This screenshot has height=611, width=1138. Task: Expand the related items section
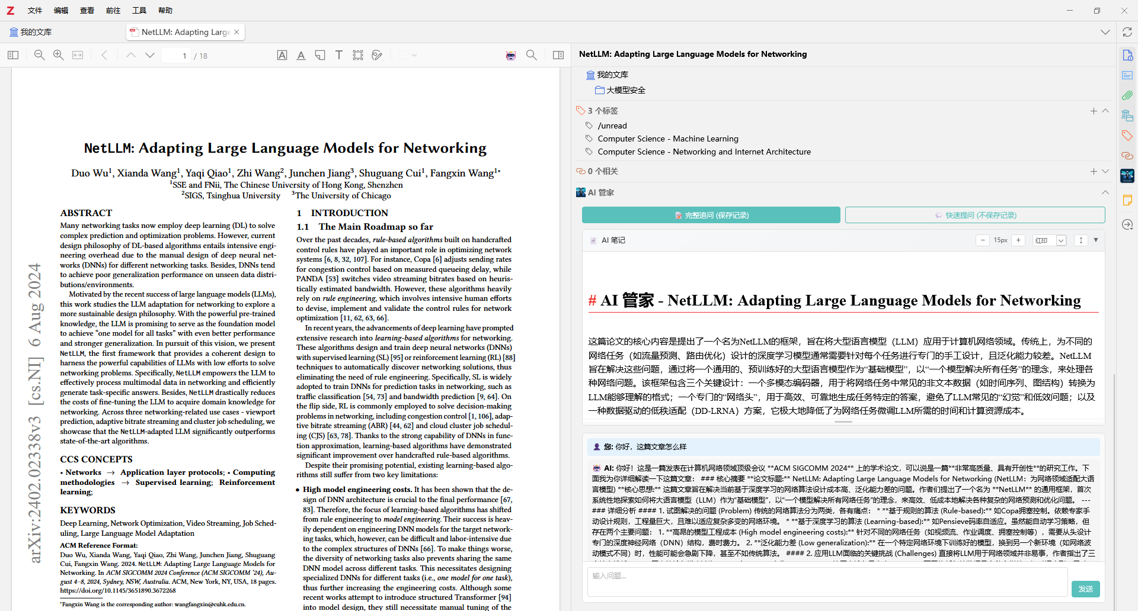1105,171
